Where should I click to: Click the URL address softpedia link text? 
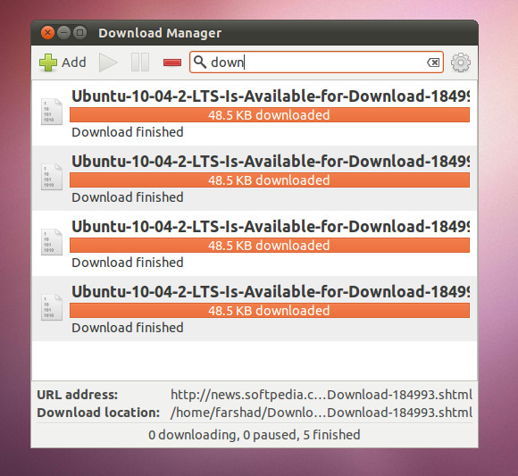tap(322, 395)
